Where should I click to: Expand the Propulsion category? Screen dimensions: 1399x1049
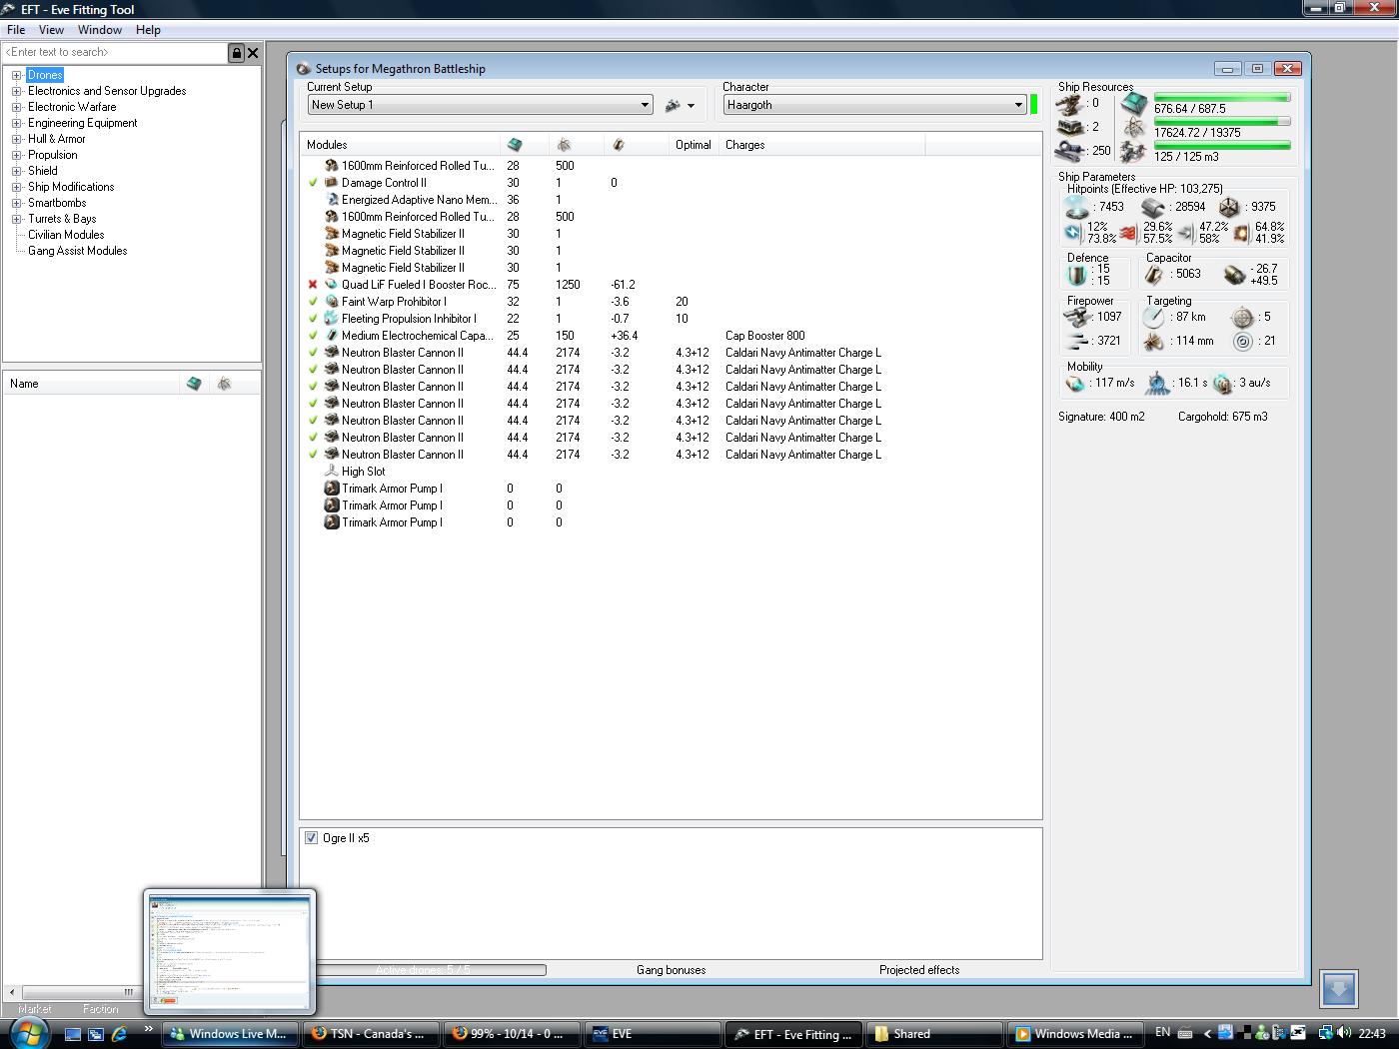click(x=17, y=155)
